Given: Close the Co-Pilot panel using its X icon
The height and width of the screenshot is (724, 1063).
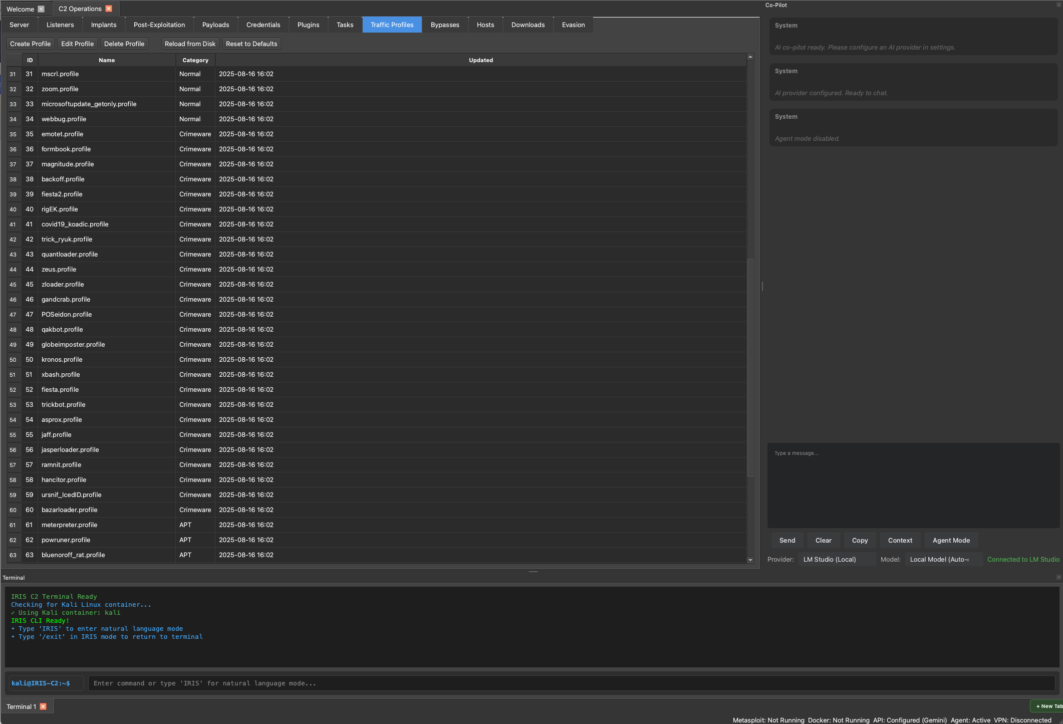Looking at the screenshot, I should click(x=1059, y=5).
